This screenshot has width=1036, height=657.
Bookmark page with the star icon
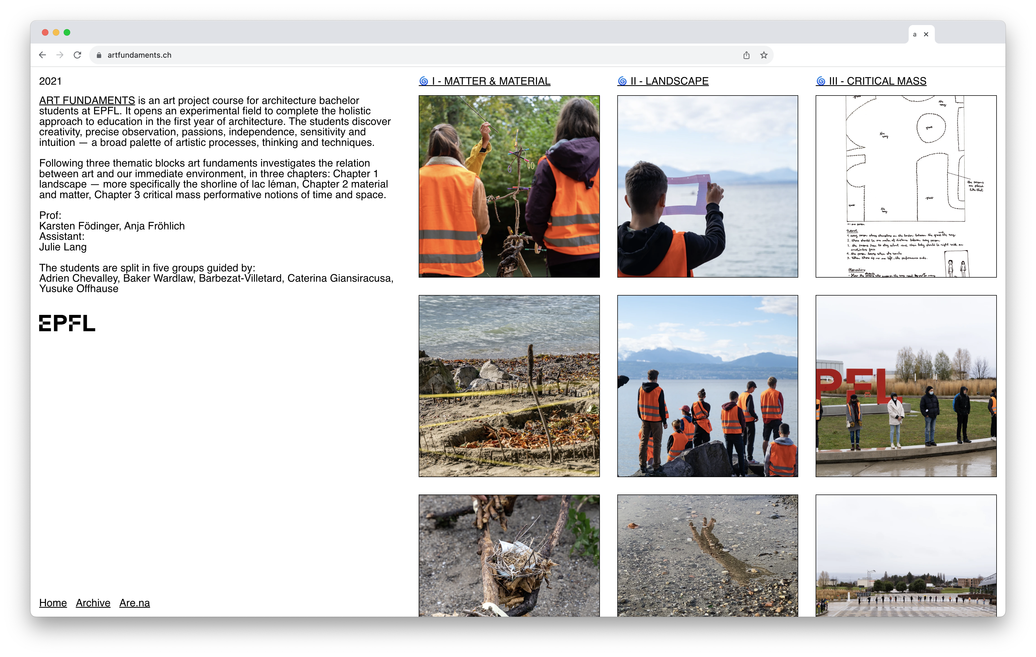click(x=764, y=55)
